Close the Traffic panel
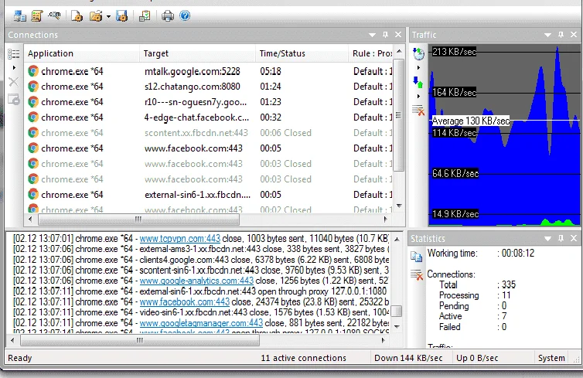The image size is (583, 378). click(x=574, y=35)
